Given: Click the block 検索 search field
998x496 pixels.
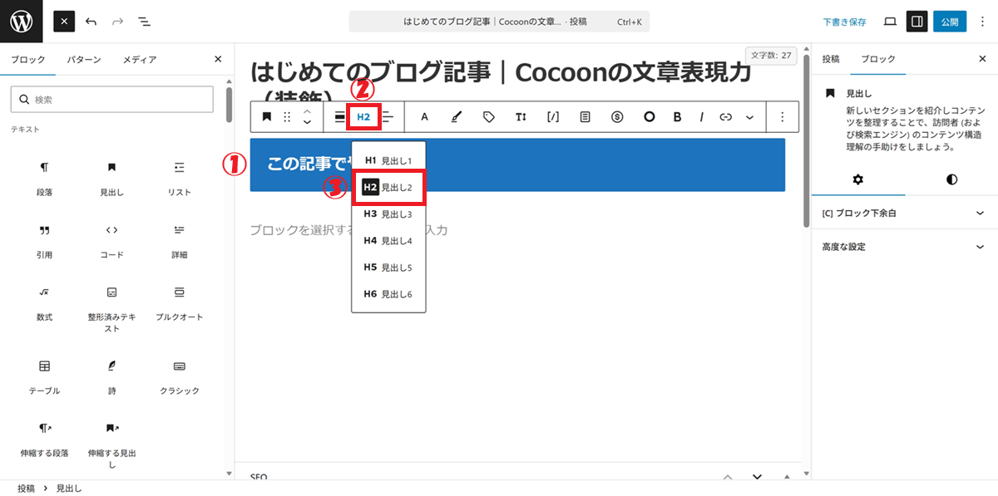Looking at the screenshot, I should click(112, 100).
